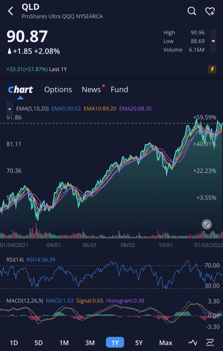Tap the +59.59% chart axis label

205,117
